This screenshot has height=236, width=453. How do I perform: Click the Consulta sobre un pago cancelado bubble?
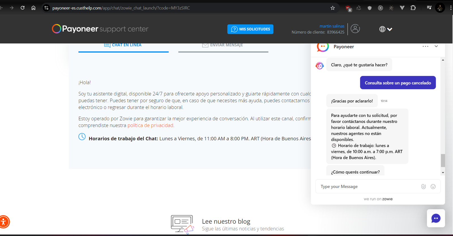tap(398, 83)
